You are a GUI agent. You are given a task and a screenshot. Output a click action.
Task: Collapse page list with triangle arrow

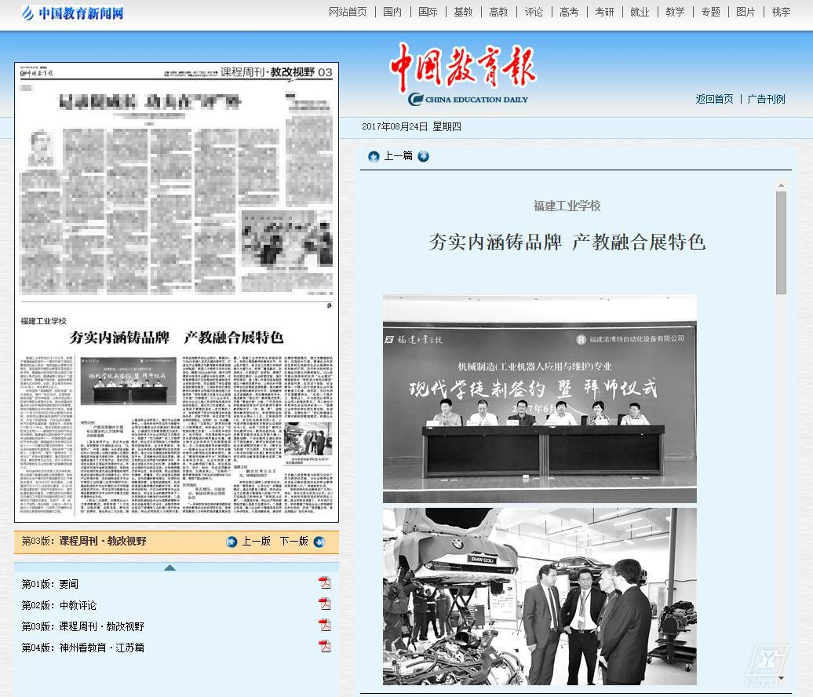tap(170, 567)
